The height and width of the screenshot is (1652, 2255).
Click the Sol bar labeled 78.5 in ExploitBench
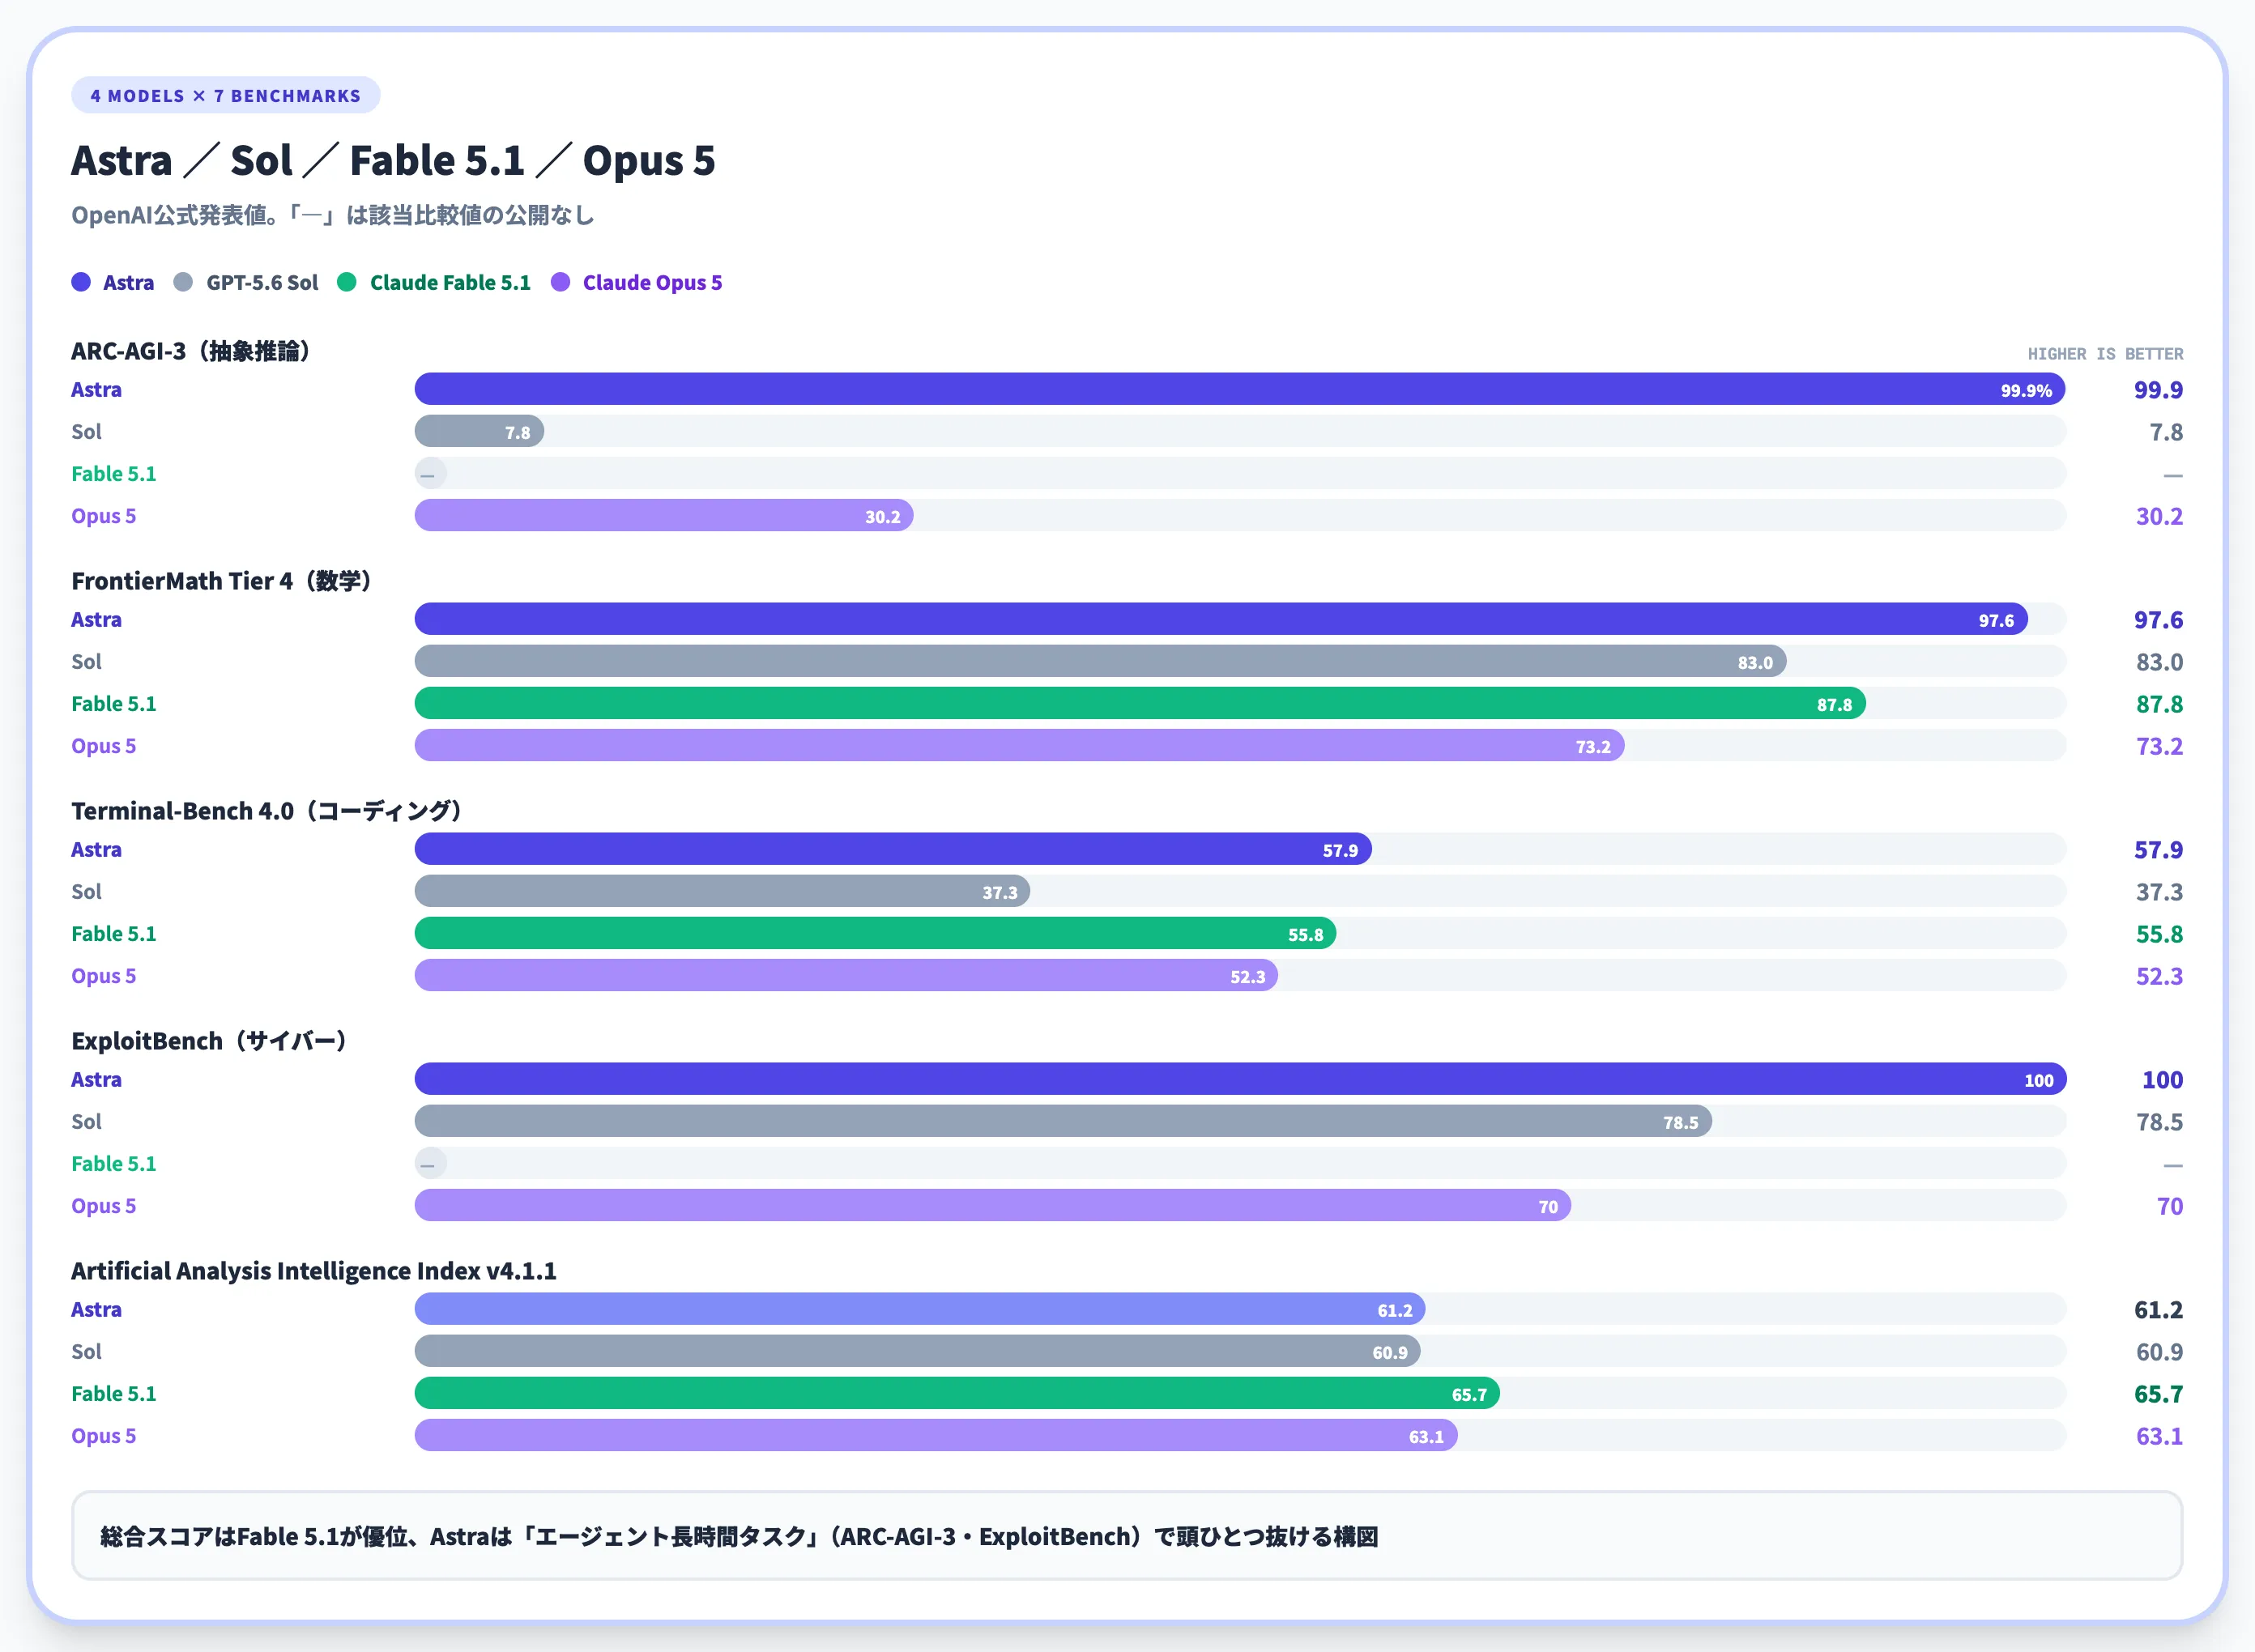tap(1064, 1121)
